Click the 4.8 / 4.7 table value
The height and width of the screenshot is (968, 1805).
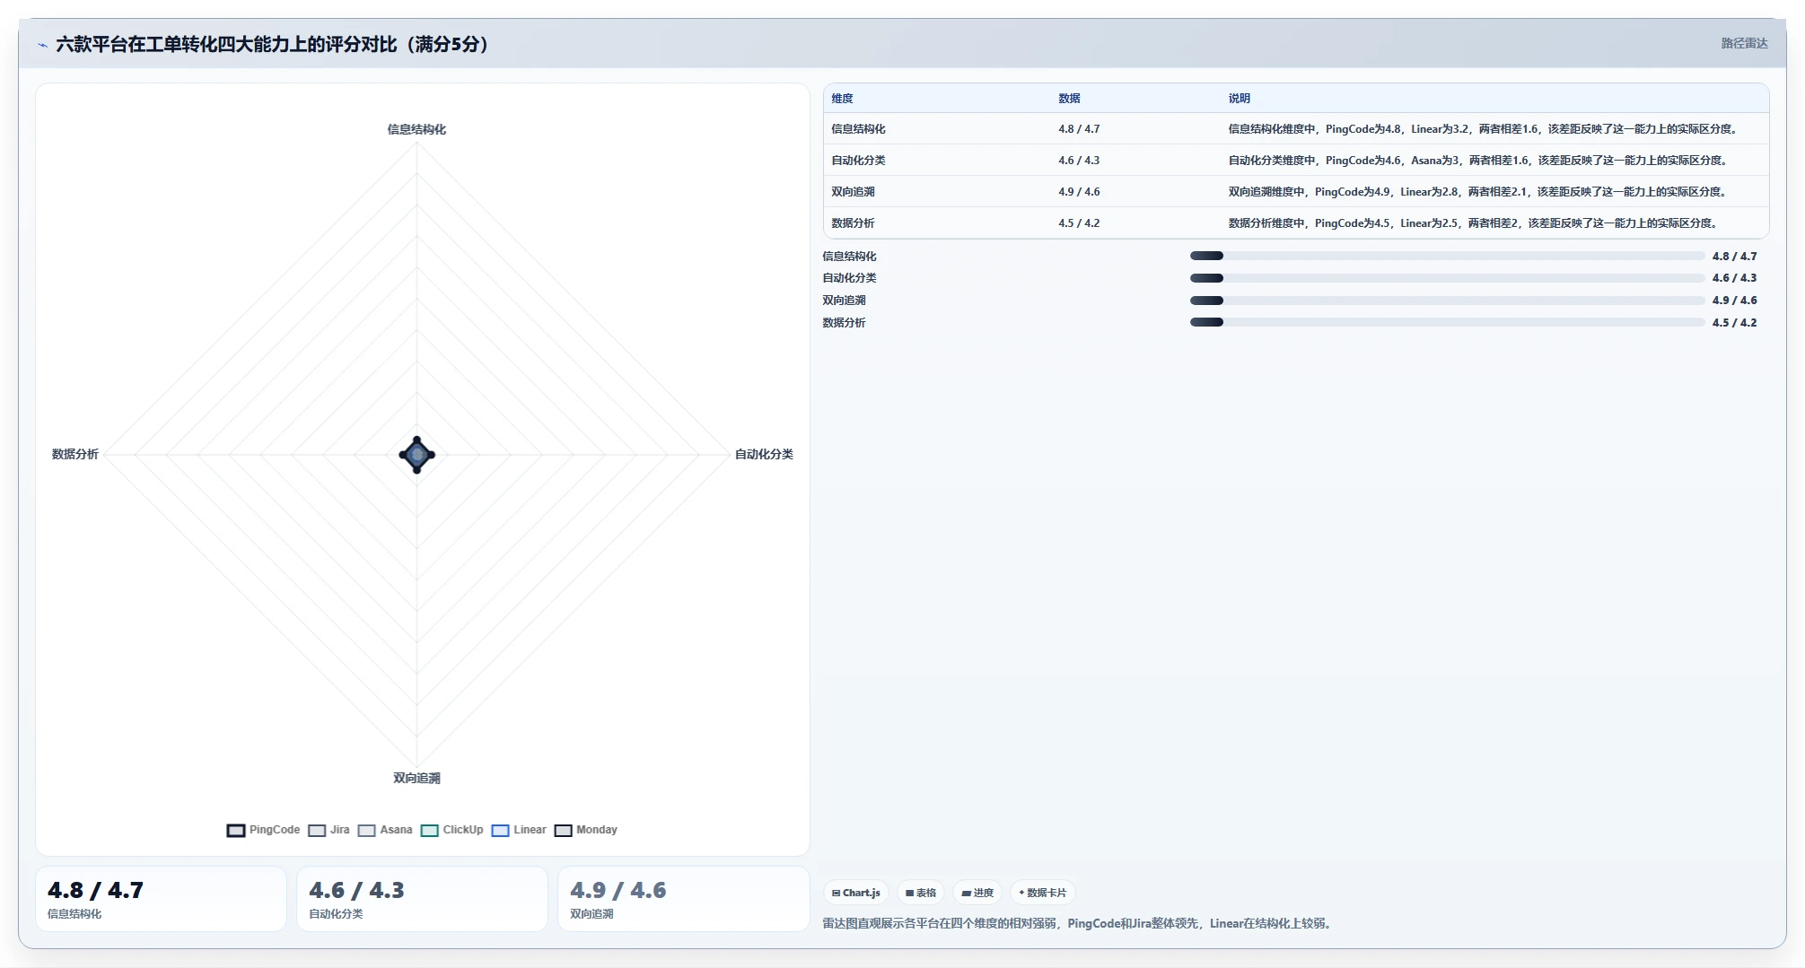1079,129
